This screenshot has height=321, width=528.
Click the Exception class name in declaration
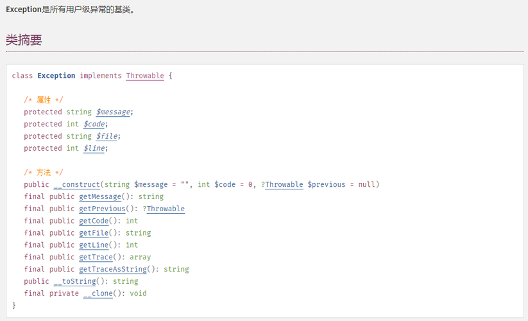click(x=56, y=76)
